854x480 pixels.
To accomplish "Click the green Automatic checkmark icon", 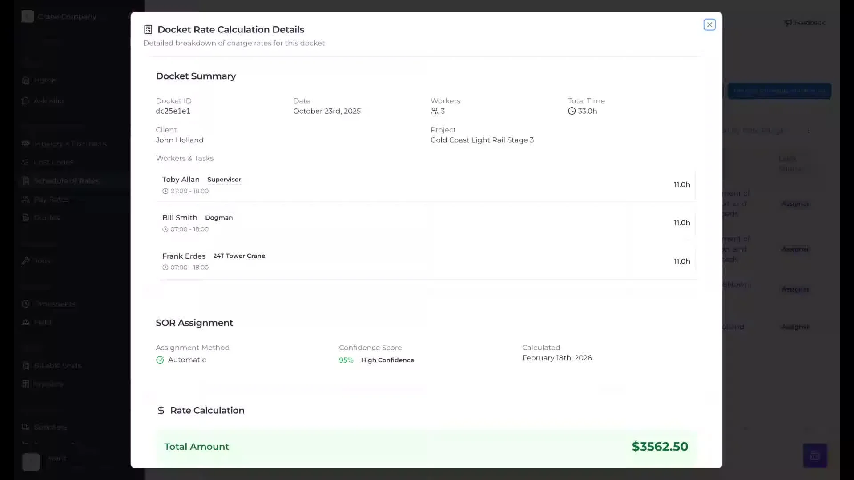I will [x=160, y=360].
